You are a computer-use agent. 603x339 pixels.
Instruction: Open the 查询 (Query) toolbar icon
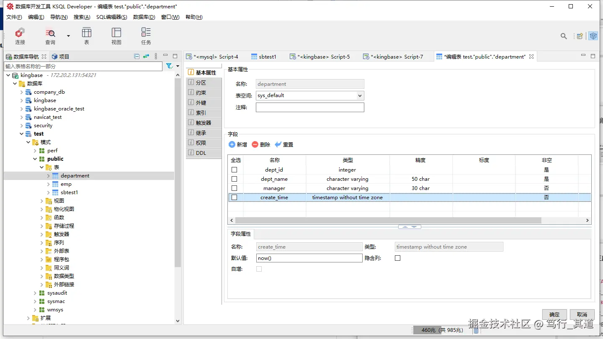click(50, 33)
